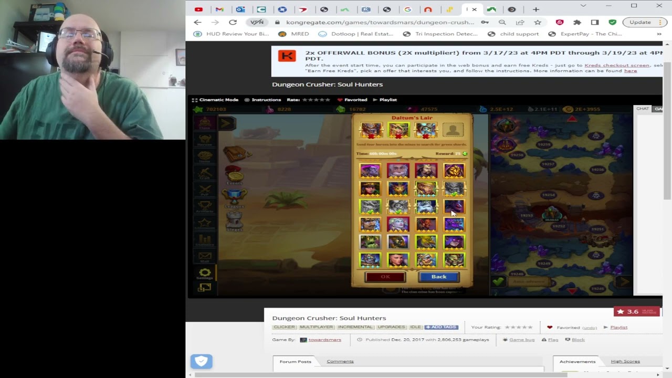Screen dimensions: 672x378
Task: Select the white-bearded old man hero
Action: point(397,171)
